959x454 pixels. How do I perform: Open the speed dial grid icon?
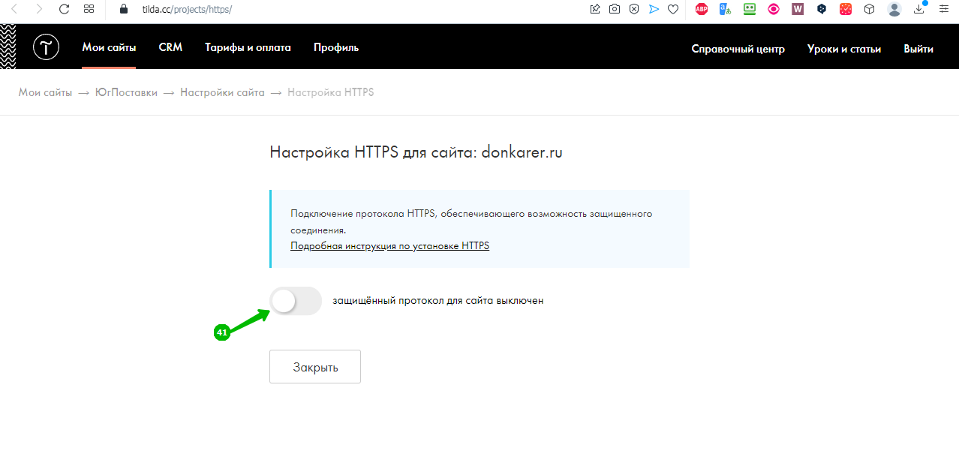coord(89,9)
